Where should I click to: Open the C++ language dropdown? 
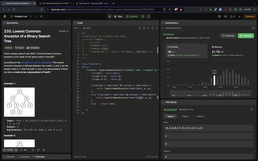[77, 28]
